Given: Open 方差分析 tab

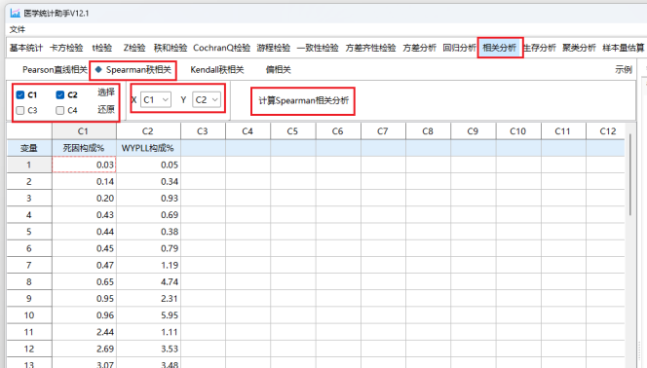Looking at the screenshot, I should point(419,48).
